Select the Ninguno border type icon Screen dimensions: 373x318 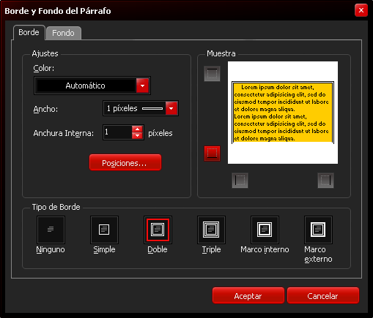pyautogui.click(x=51, y=230)
